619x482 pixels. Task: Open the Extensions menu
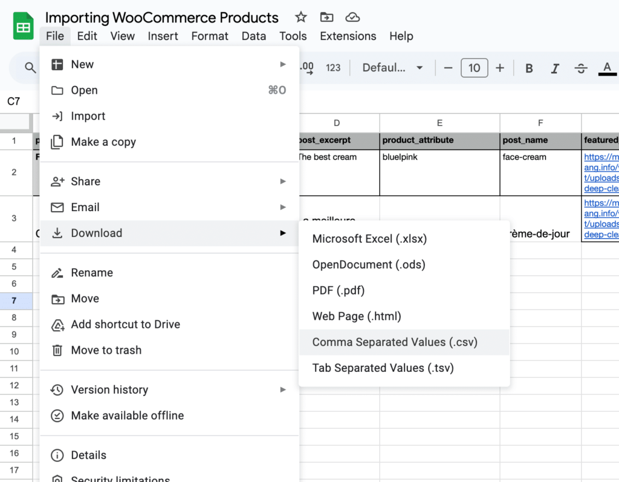pyautogui.click(x=348, y=36)
